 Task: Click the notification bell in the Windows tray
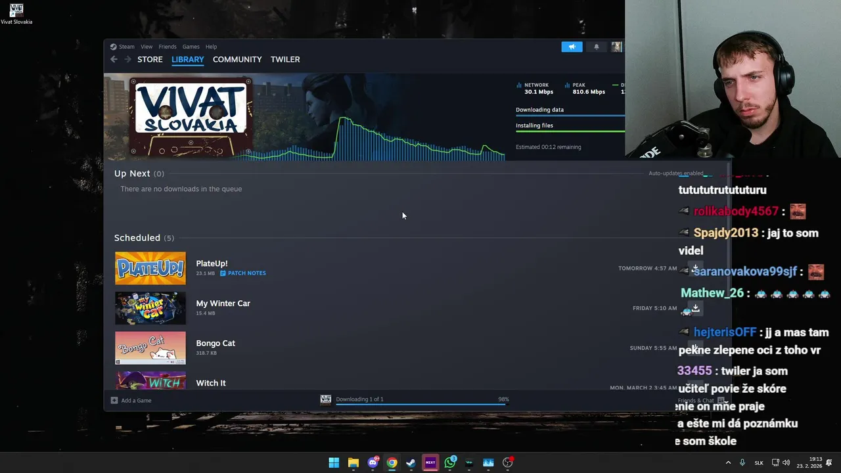(x=829, y=462)
